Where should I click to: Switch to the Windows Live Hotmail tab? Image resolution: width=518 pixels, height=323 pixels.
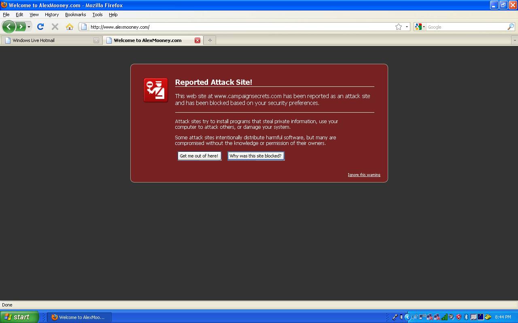51,40
